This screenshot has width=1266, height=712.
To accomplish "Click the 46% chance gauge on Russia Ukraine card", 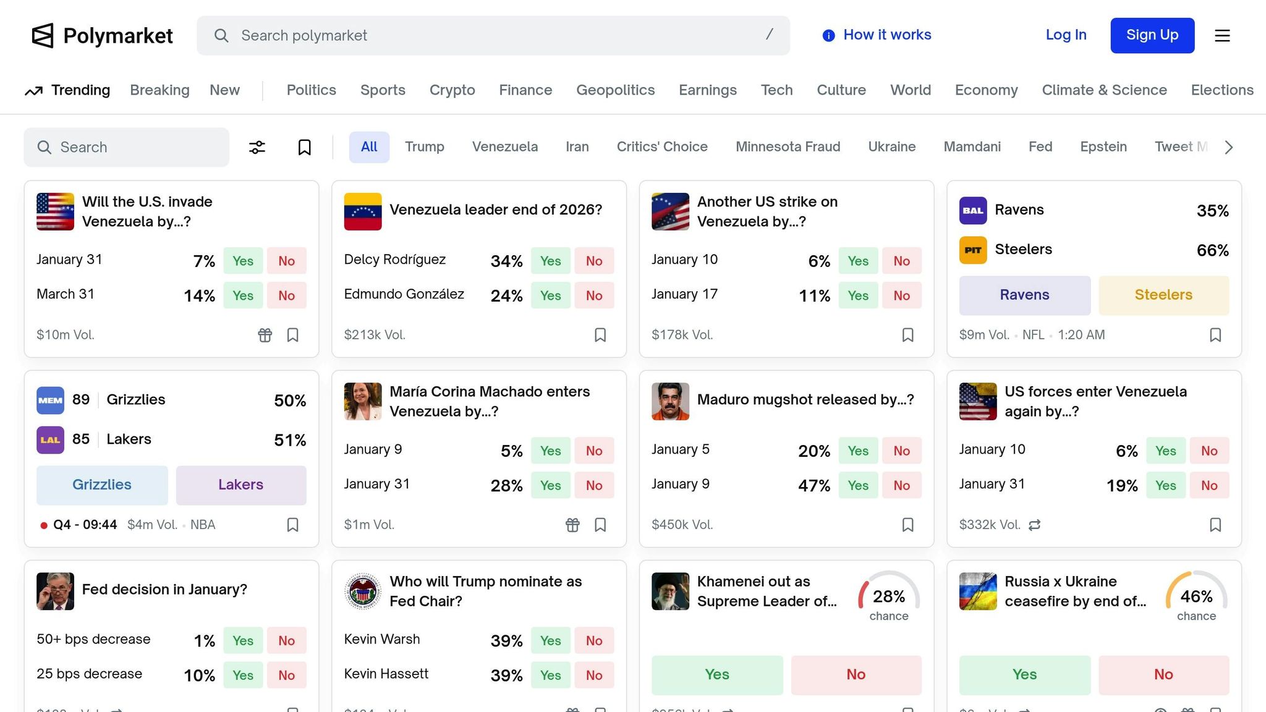I will [x=1196, y=597].
